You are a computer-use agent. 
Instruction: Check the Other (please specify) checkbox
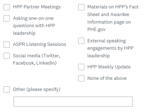coord(7,89)
